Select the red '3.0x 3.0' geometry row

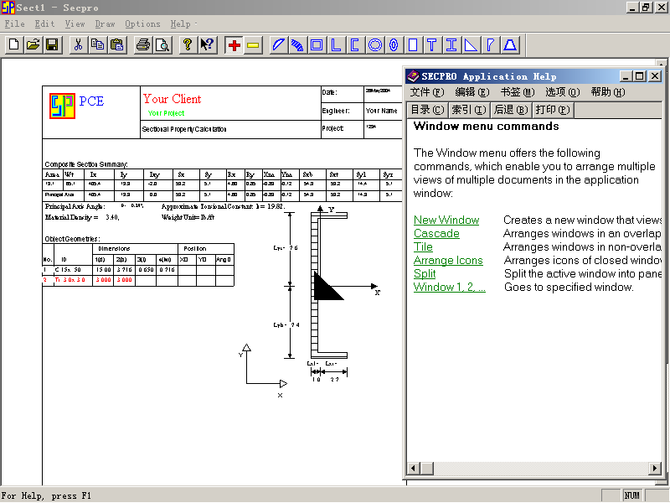coord(138,280)
